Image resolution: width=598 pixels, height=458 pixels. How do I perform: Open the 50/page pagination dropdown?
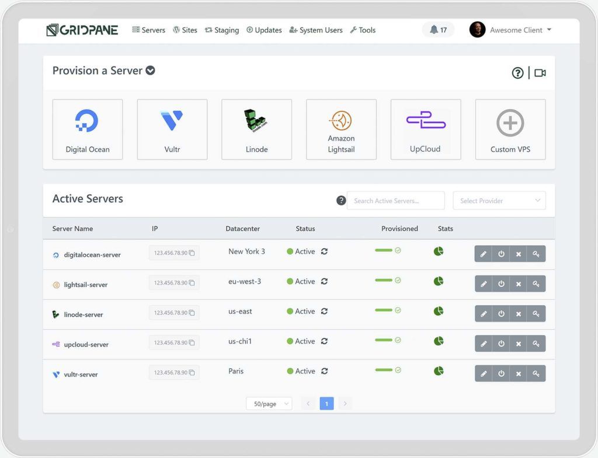tap(269, 404)
